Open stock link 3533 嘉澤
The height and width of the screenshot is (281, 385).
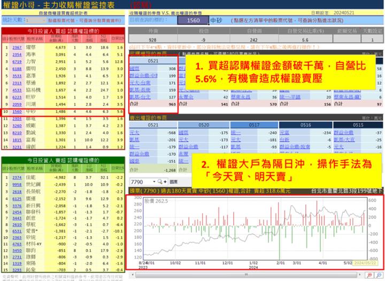[17, 76]
